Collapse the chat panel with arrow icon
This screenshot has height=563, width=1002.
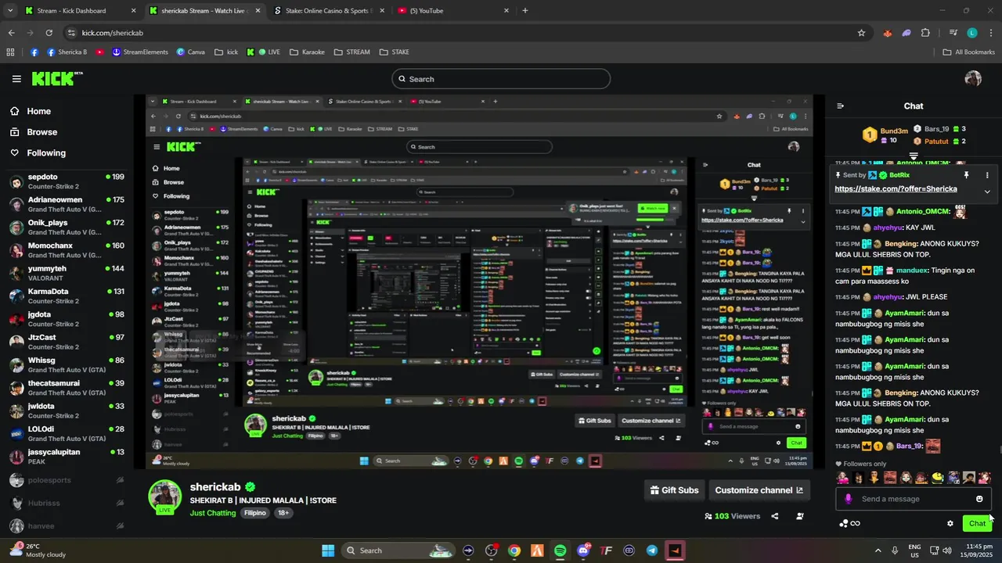tap(840, 106)
